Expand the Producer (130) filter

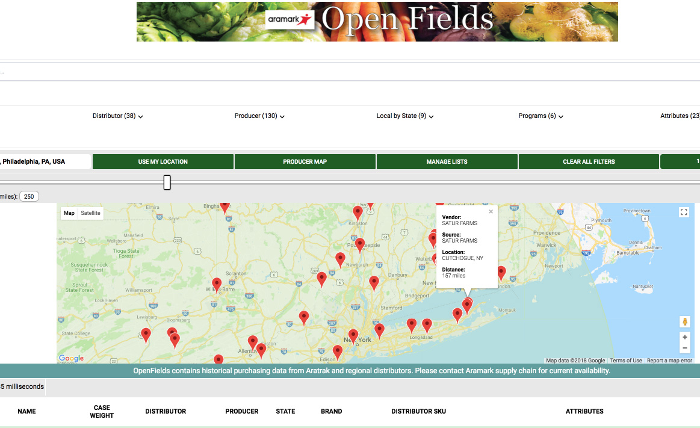click(260, 116)
